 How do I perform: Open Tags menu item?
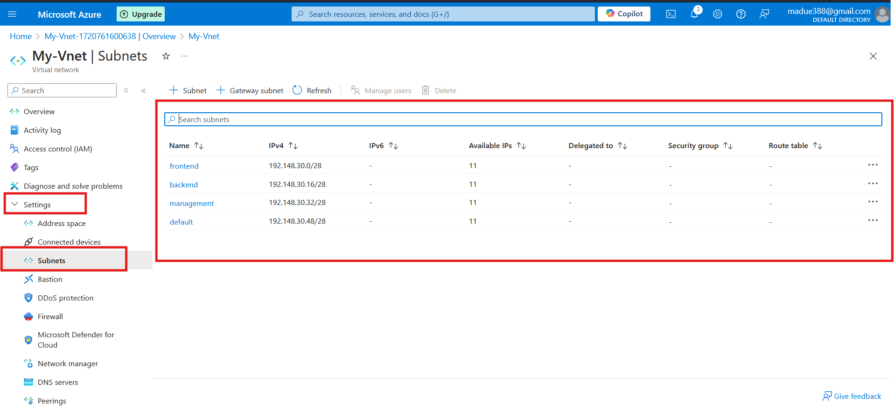coord(31,168)
